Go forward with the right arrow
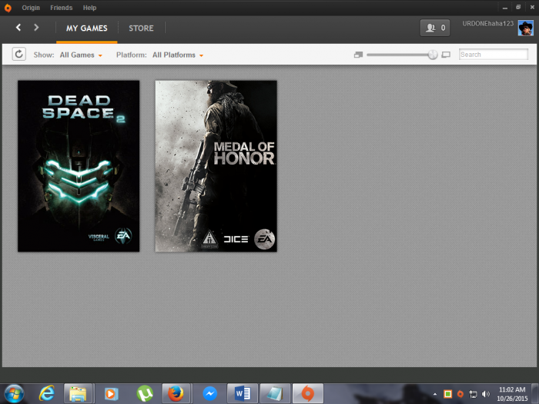The image size is (539, 404). [x=36, y=28]
